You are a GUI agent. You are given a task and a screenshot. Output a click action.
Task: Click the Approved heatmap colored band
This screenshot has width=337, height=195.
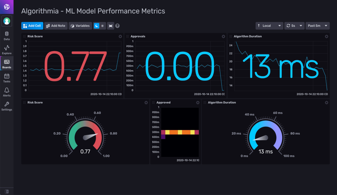click(x=180, y=132)
